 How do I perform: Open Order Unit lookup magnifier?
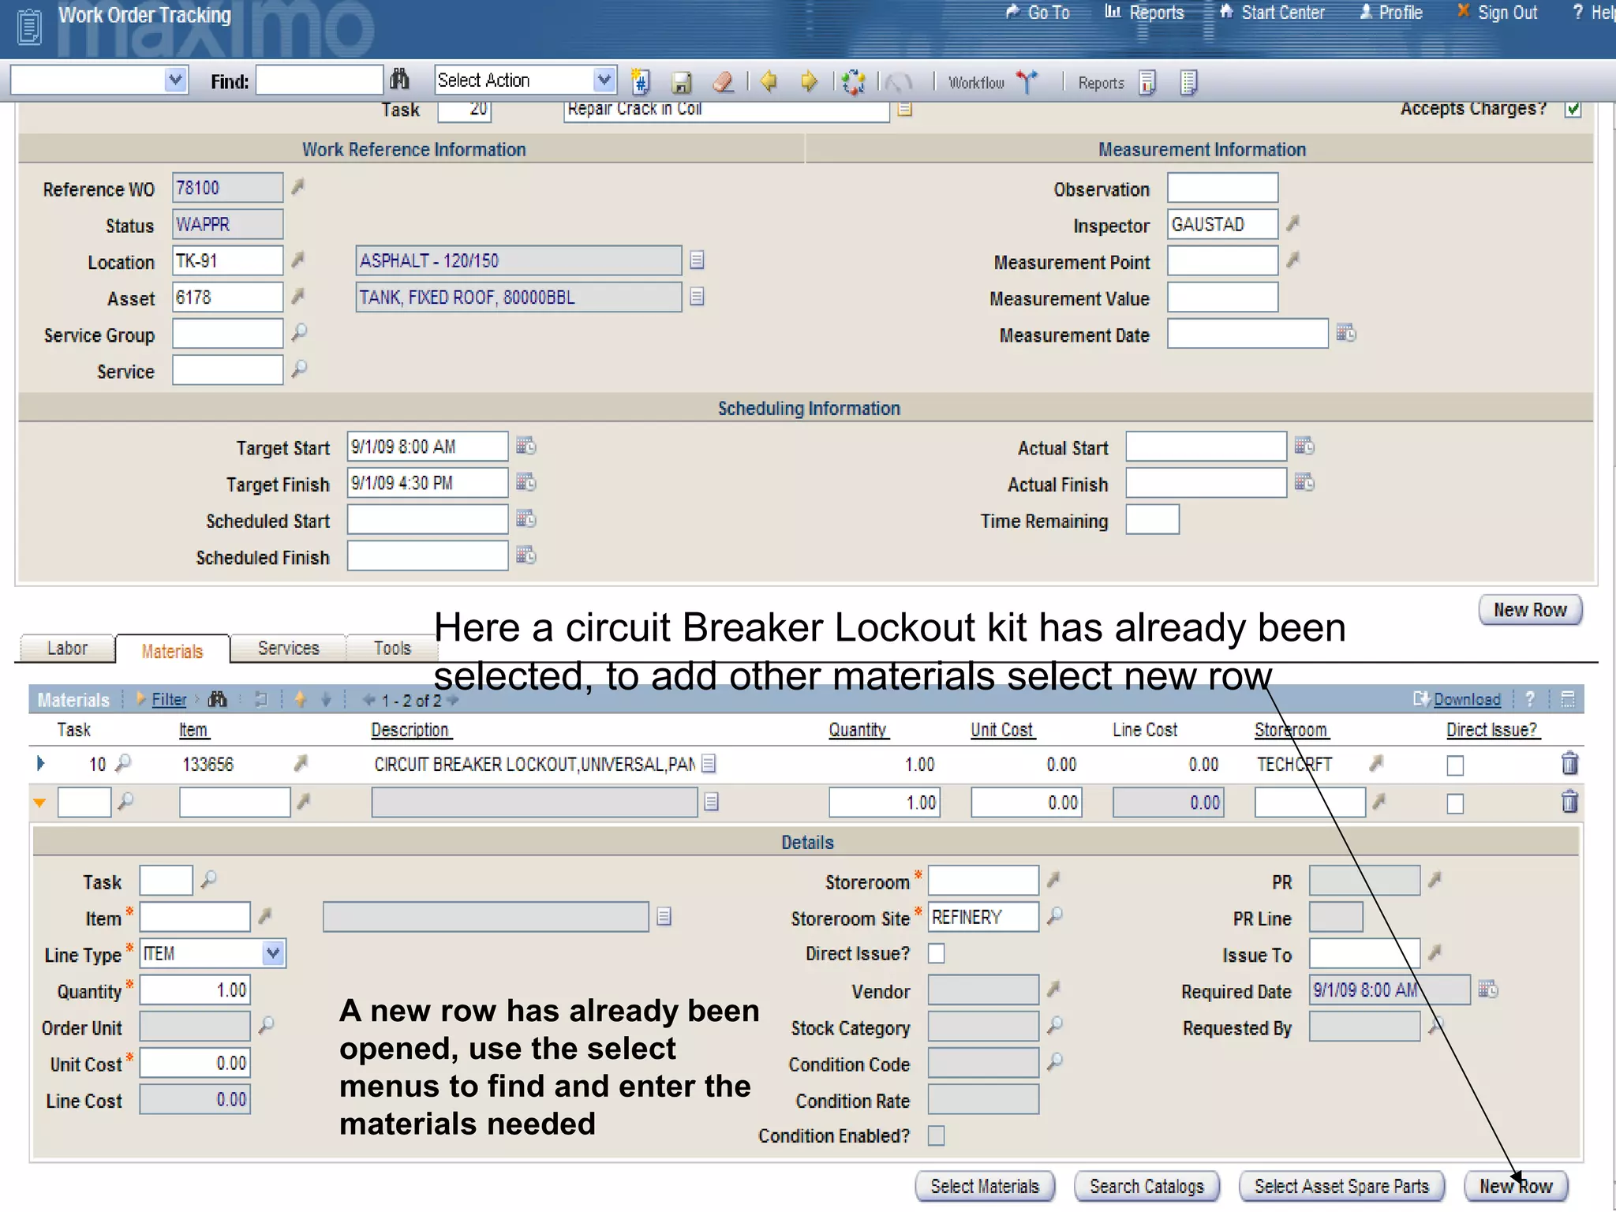(267, 1025)
